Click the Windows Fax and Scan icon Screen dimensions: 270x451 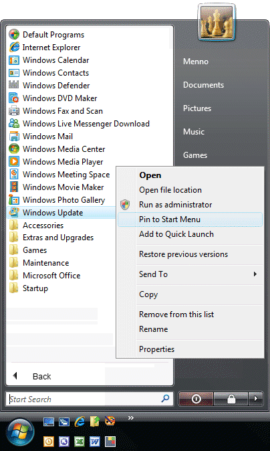14,110
